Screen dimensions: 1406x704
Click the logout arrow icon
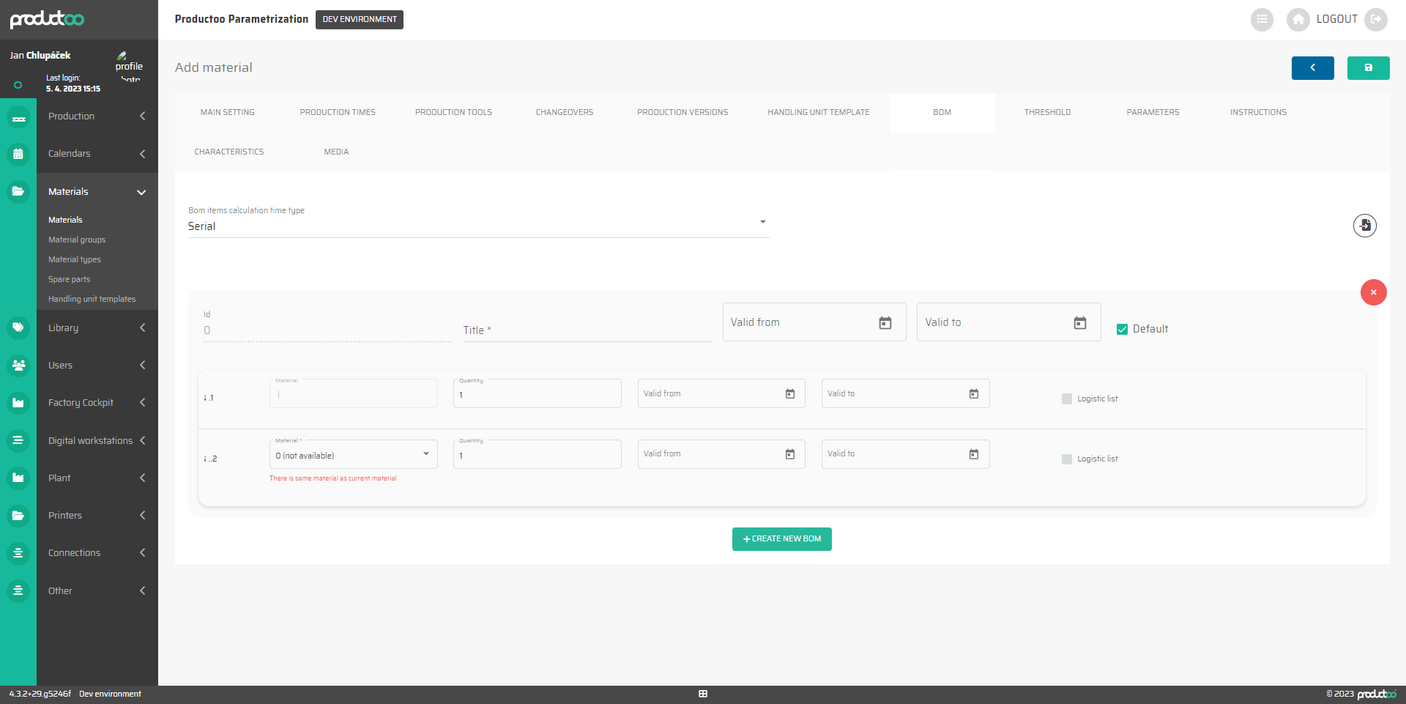click(1376, 19)
